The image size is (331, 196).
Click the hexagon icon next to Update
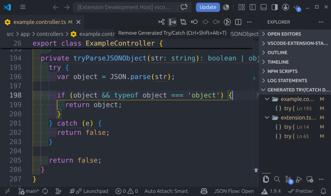[x=226, y=7]
